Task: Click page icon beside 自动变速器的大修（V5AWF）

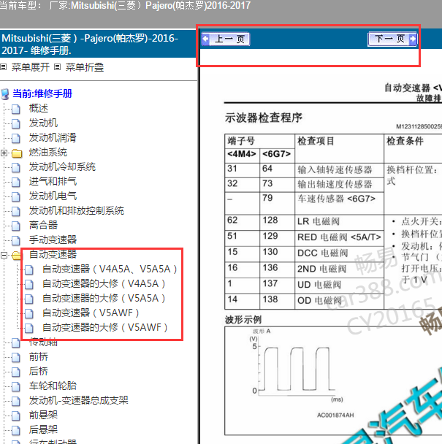Action: 29,329
